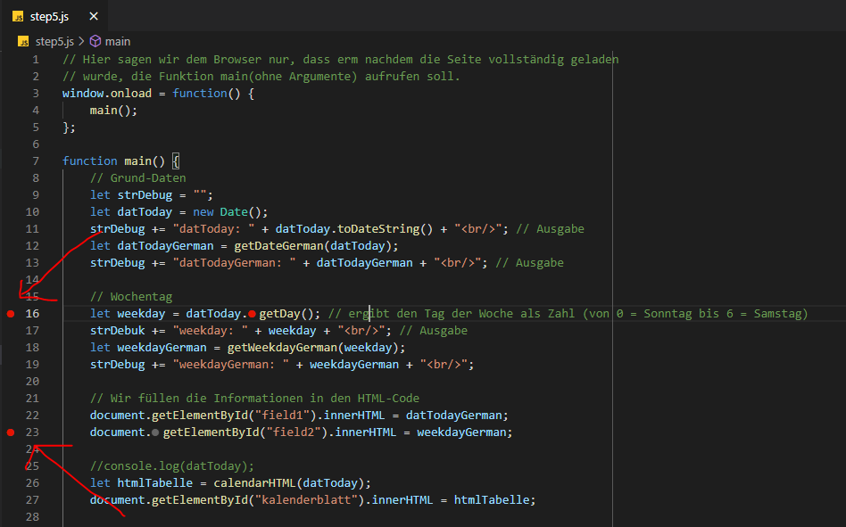The image size is (846, 527).
Task: Remove the breakpoint on line 23
Action: coord(10,432)
